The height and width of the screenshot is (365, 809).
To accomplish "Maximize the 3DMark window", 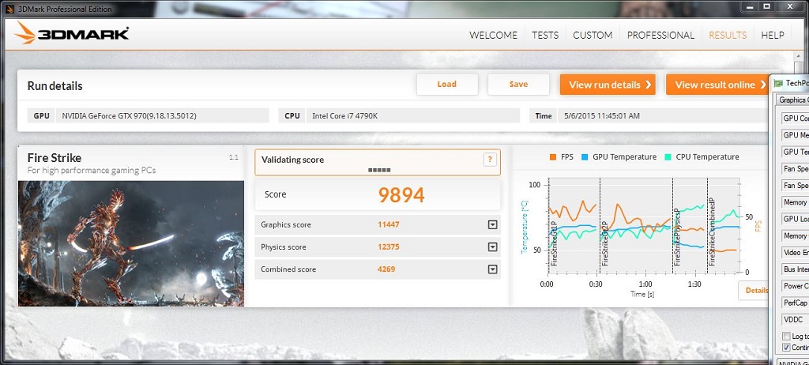I will [767, 6].
